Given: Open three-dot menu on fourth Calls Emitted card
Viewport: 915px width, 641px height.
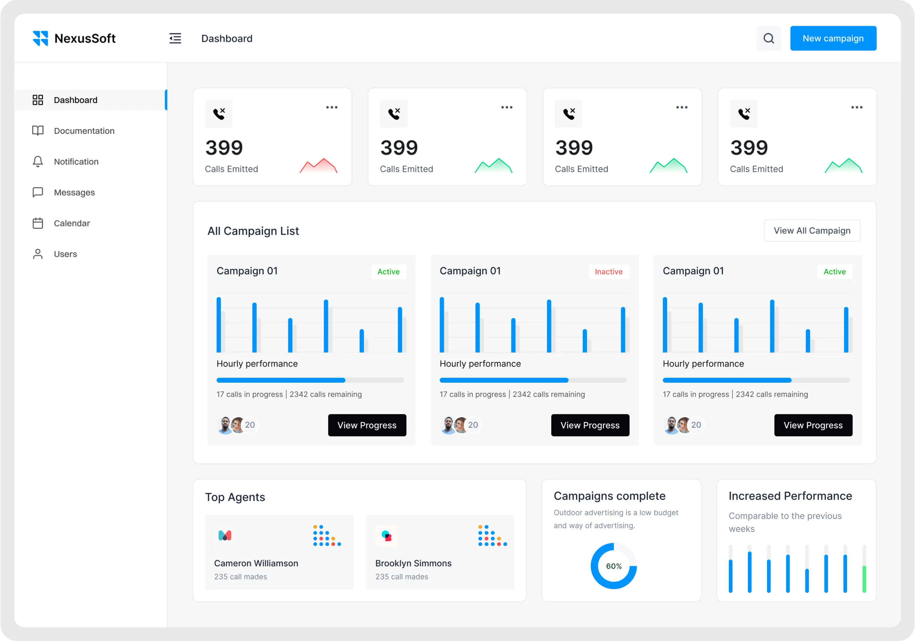Looking at the screenshot, I should coord(857,107).
